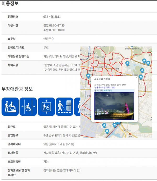
Task: Click the 애완동물 동반가능 row label
Action: click(18, 56)
